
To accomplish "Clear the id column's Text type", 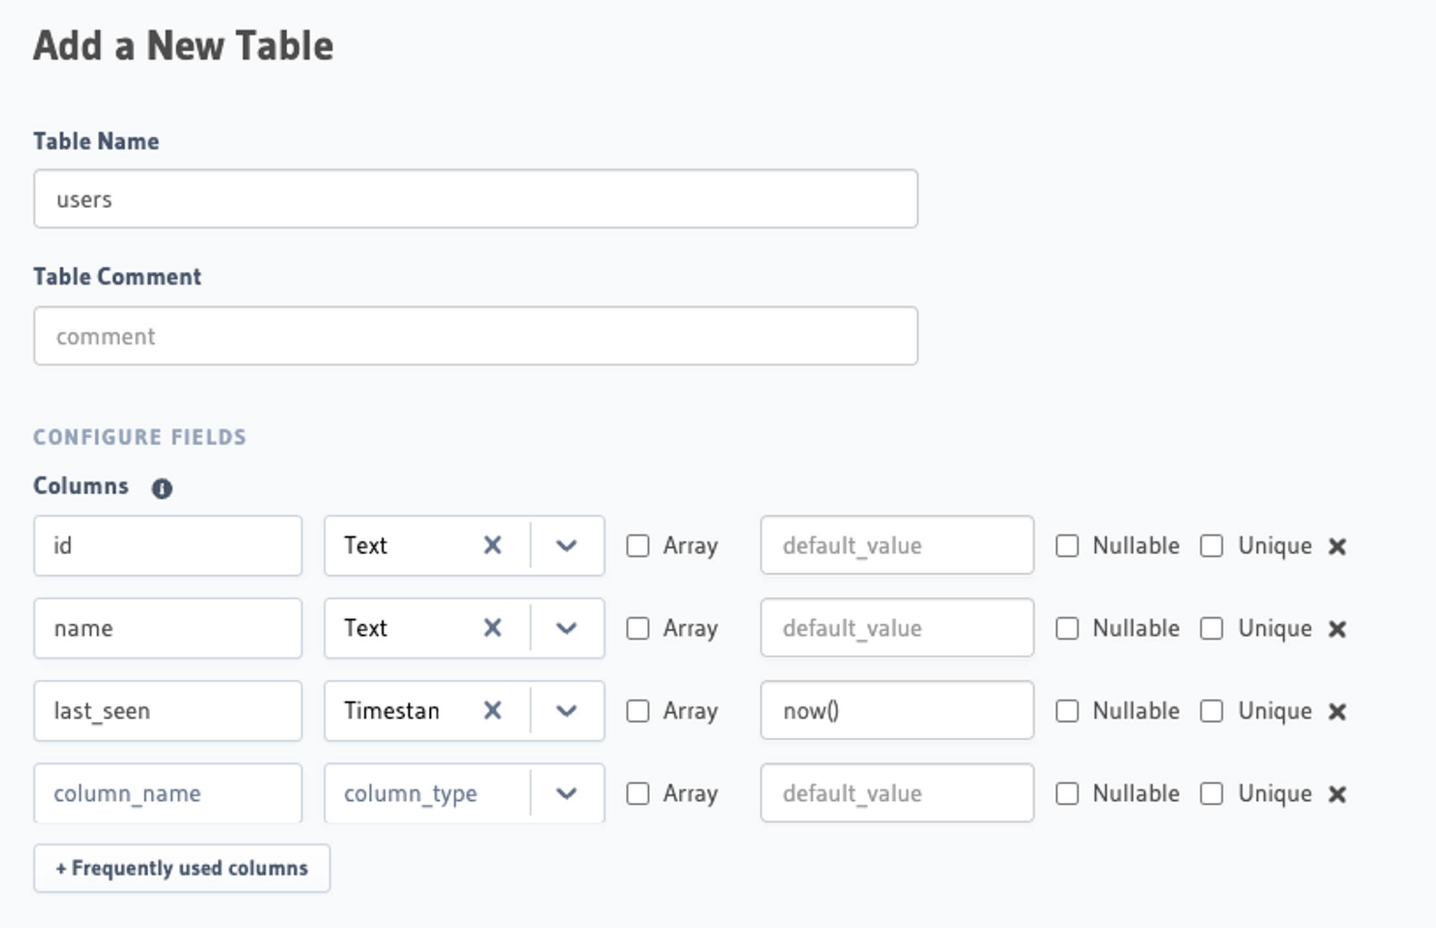I will tap(492, 545).
